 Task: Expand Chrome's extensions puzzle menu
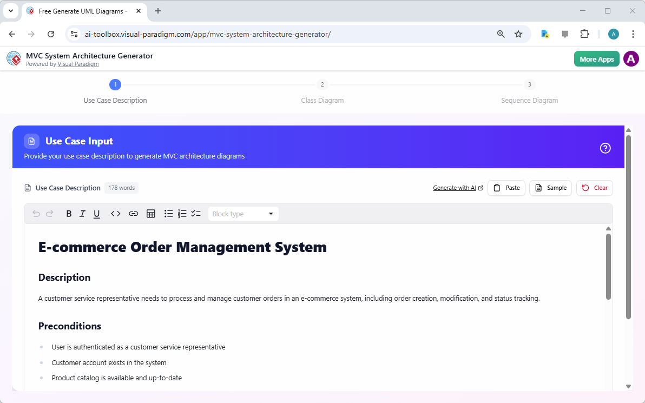(585, 34)
